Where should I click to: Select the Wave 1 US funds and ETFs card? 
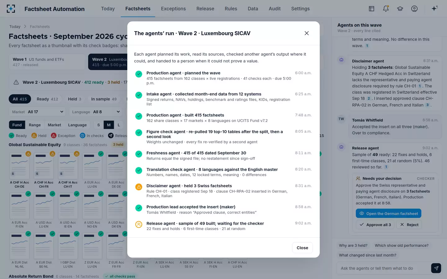[x=47, y=62]
